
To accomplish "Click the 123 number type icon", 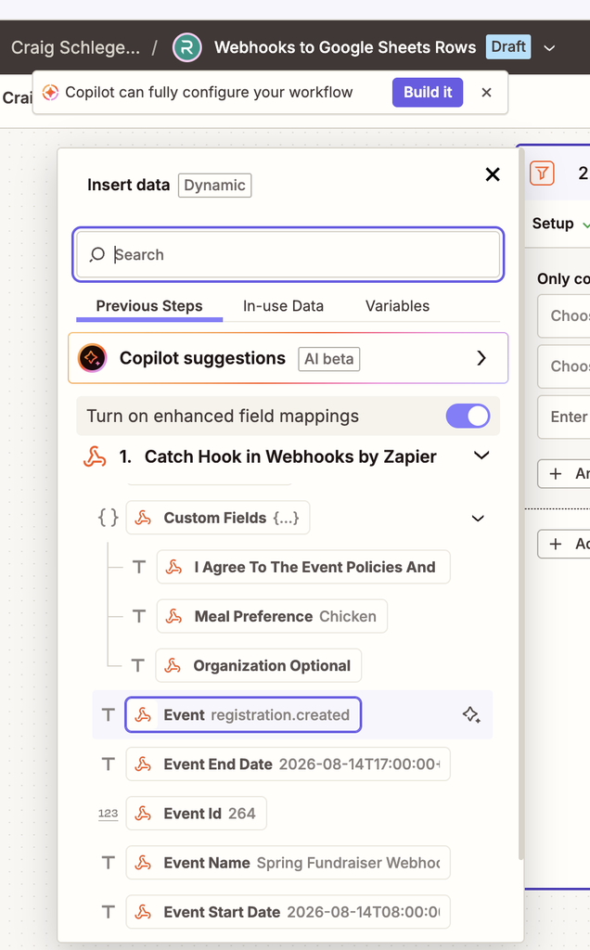I will (x=108, y=813).
